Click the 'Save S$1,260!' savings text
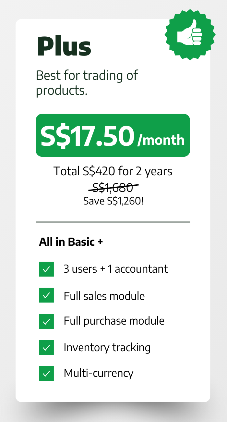 tap(113, 201)
